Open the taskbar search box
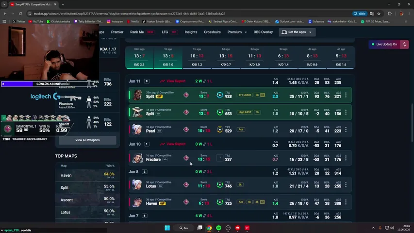 (184, 228)
